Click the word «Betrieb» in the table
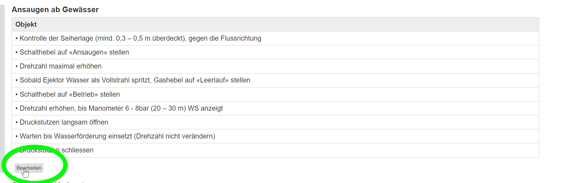This screenshot has width=563, height=183. (x=83, y=94)
